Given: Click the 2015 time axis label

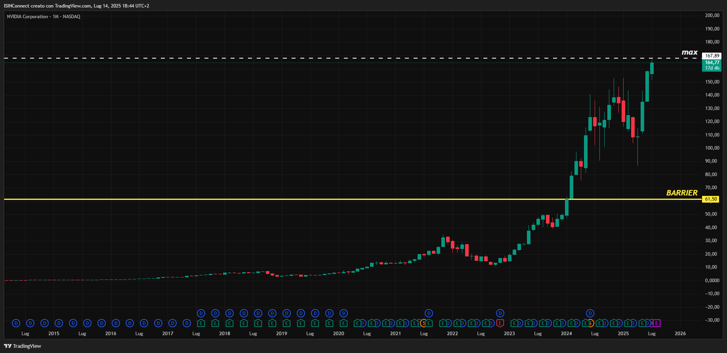Looking at the screenshot, I should pyautogui.click(x=54, y=334).
